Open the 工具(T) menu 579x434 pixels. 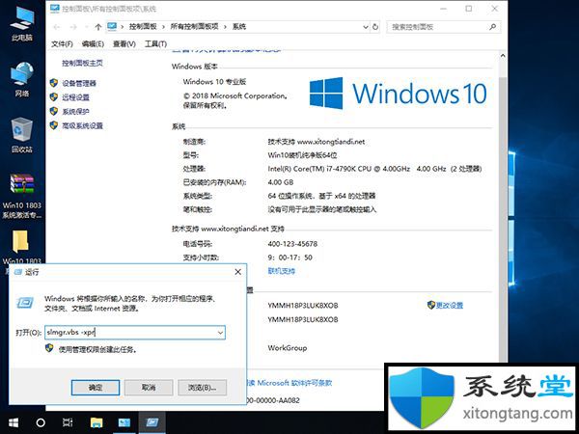(155, 44)
